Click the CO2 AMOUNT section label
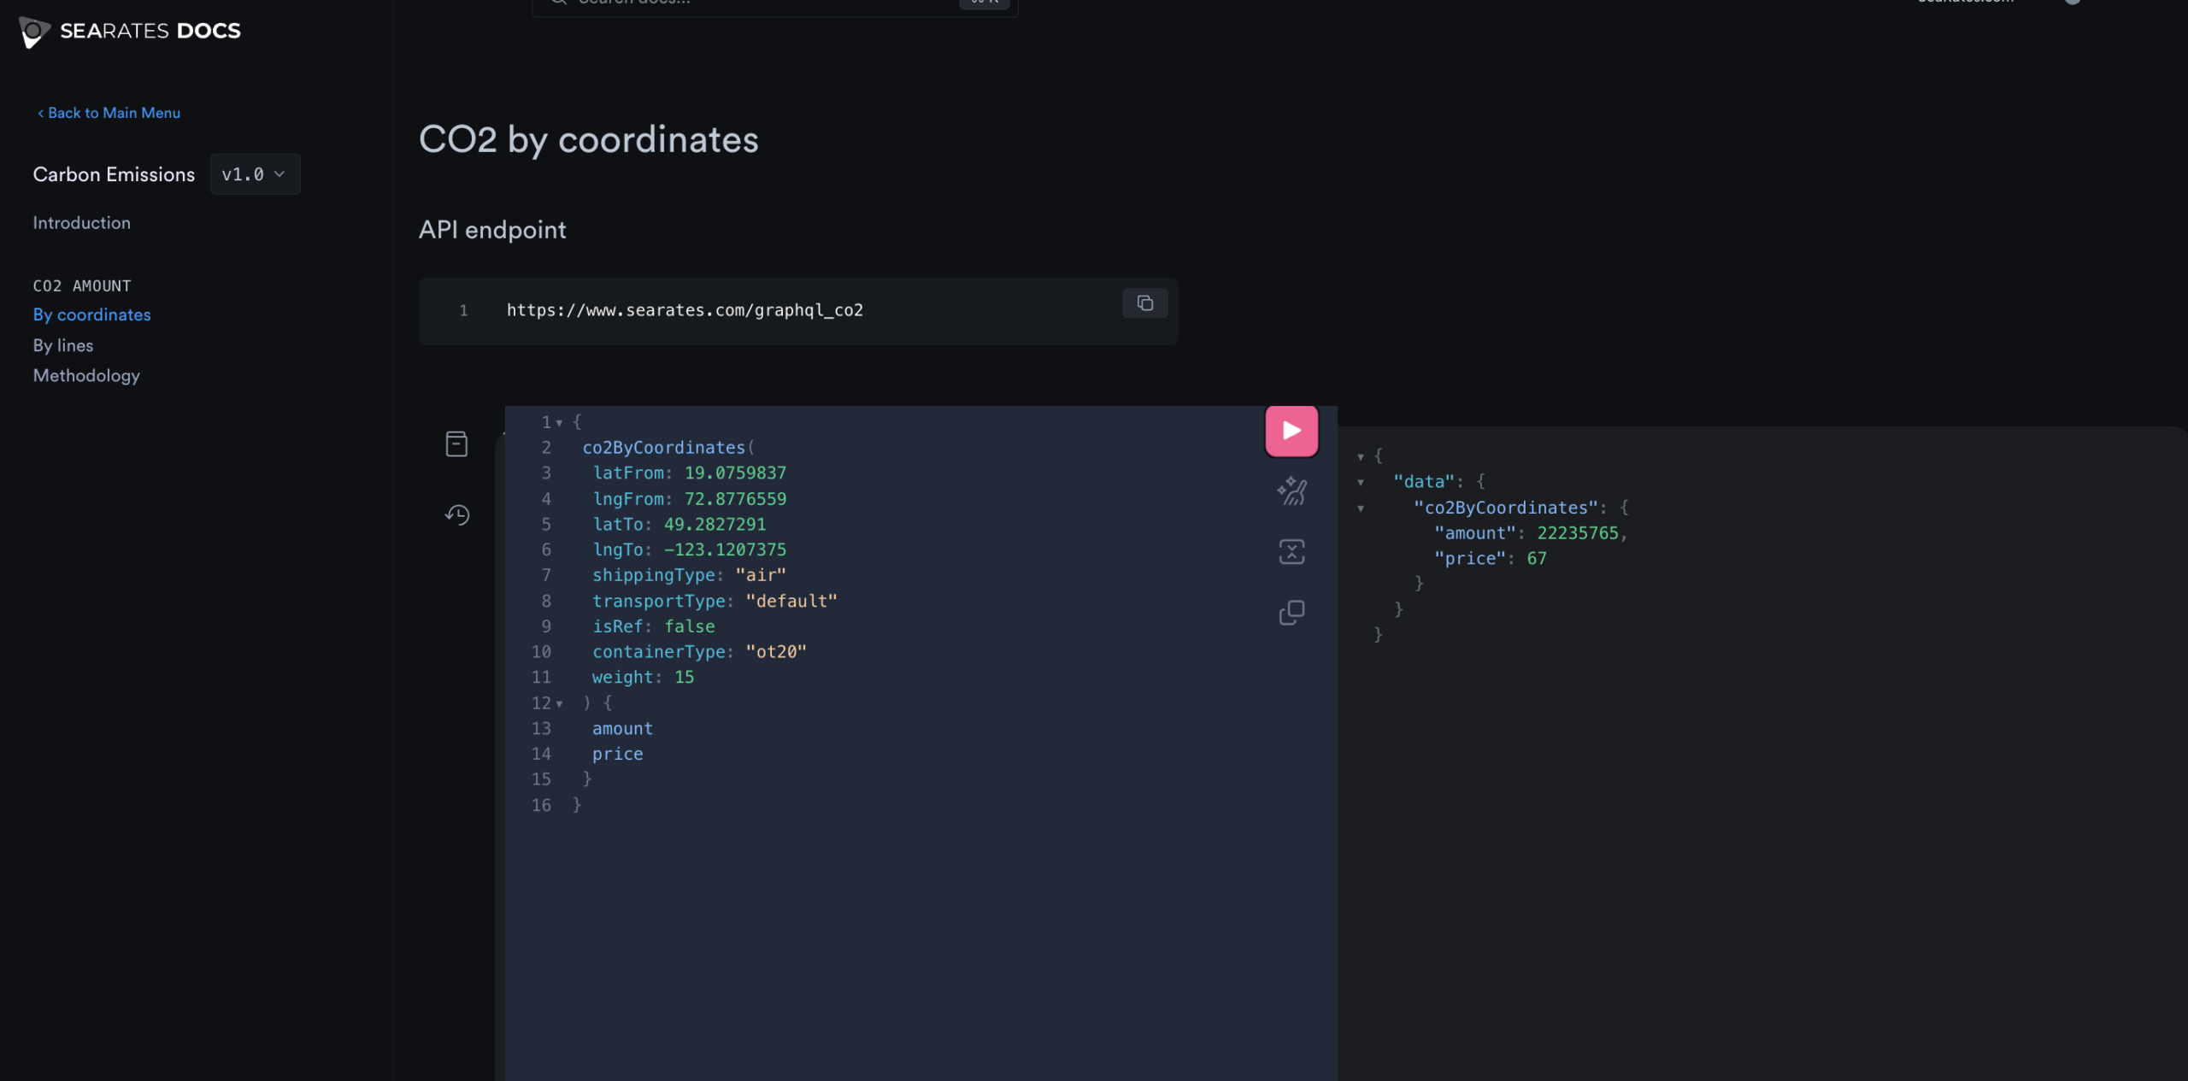Image resolution: width=2188 pixels, height=1081 pixels. coord(82,285)
